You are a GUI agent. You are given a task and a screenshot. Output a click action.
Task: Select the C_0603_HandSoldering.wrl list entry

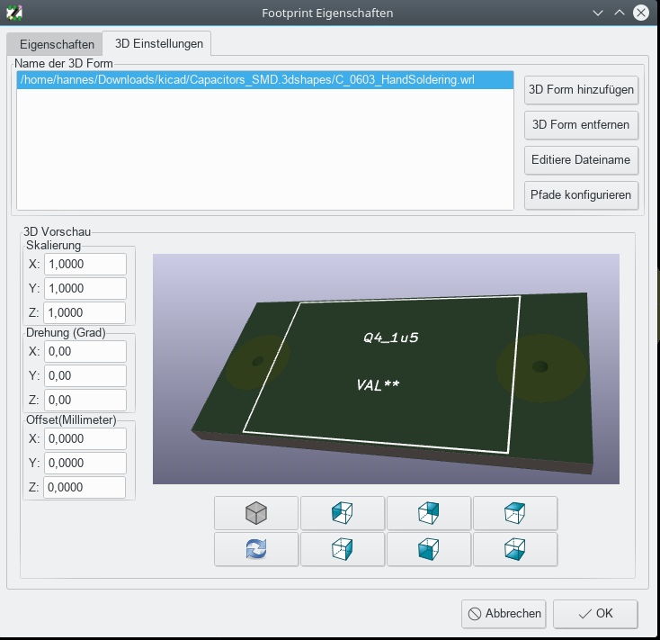click(x=265, y=79)
